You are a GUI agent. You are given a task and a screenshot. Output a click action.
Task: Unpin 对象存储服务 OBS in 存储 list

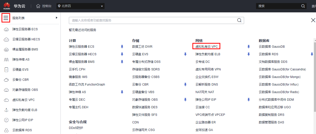pyautogui.click(x=185, y=100)
